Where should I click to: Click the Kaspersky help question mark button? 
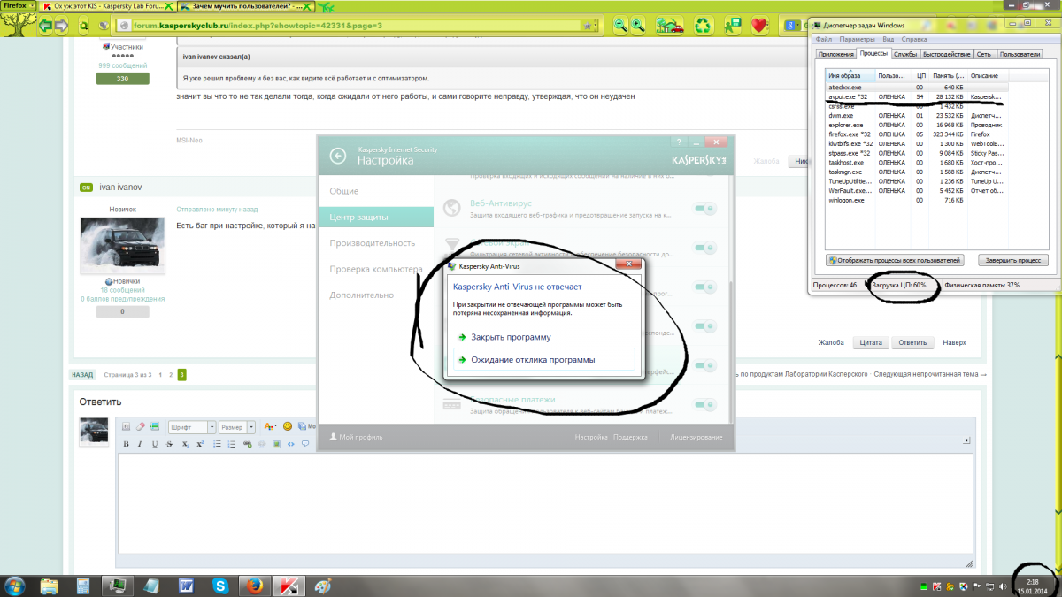678,141
